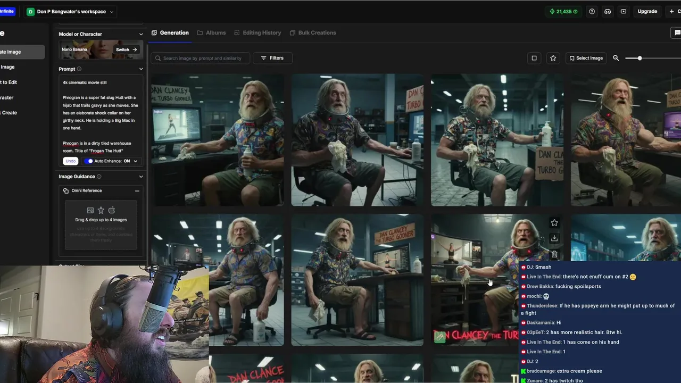
Task: Click the search image by prompt field
Action: [200, 58]
